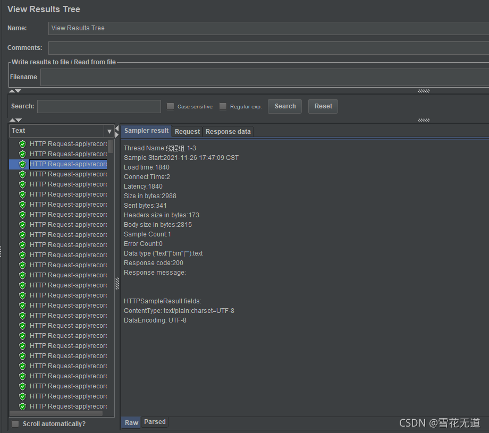This screenshot has height=433, width=489.
Task: Click the Headers size in bytes:173 line
Action: click(161, 215)
